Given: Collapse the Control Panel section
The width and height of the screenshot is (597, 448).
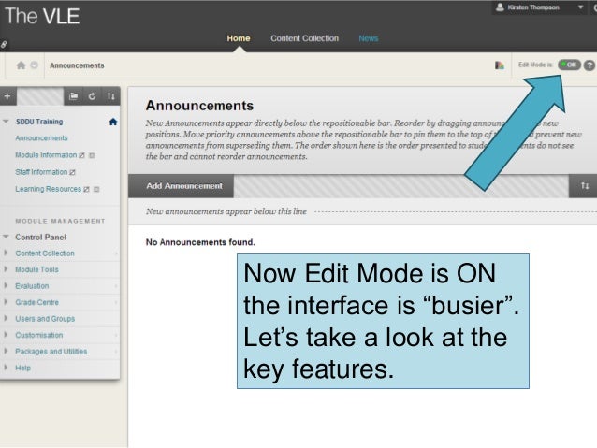Looking at the screenshot, I should coord(6,237).
